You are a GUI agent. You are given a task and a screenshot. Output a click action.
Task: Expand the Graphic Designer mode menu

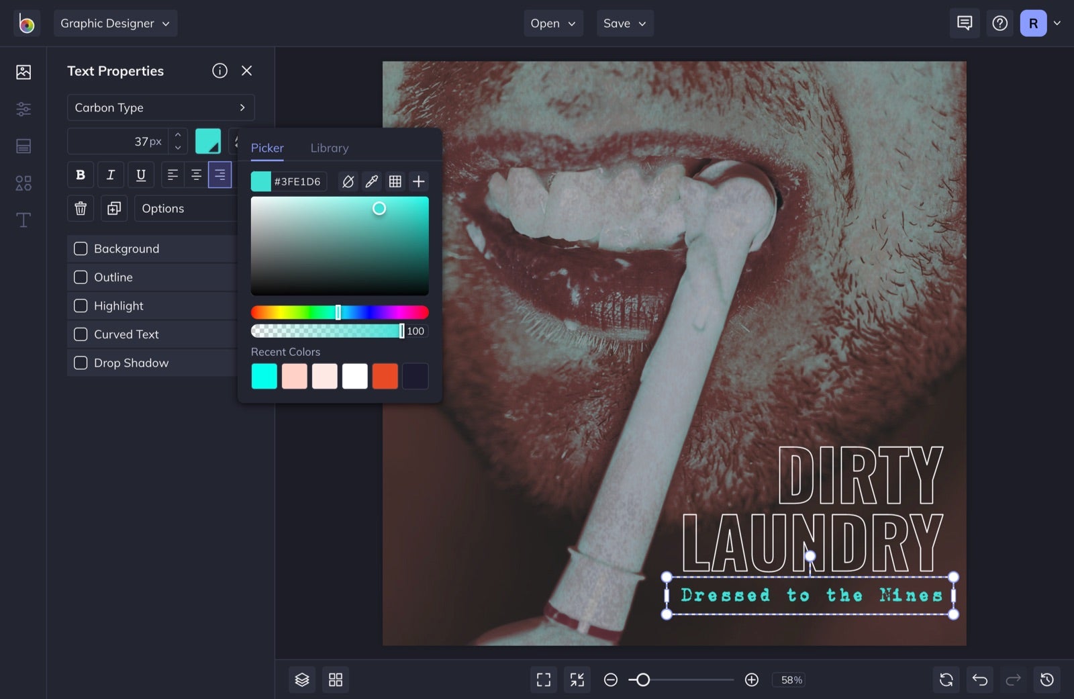115,23
